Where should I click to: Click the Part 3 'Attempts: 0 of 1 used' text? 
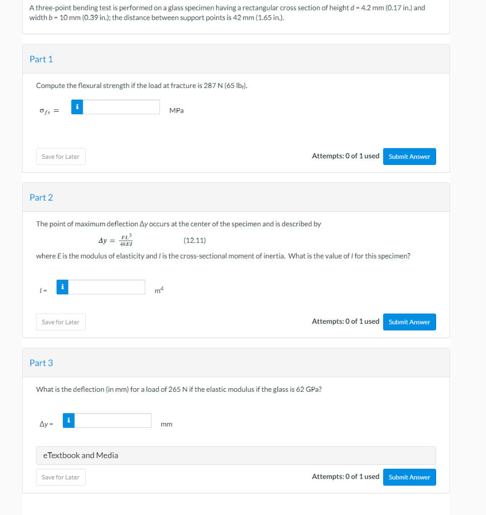pyautogui.click(x=345, y=477)
